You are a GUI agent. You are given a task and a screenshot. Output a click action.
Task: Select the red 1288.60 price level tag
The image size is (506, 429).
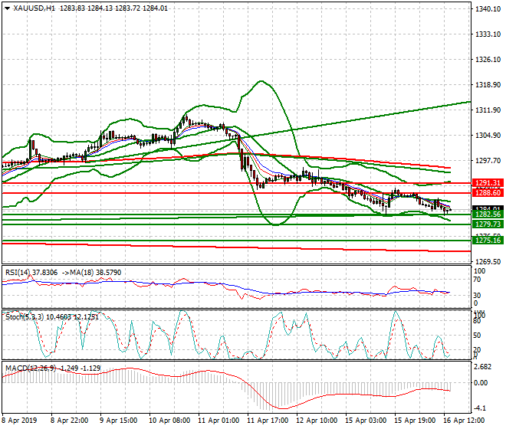point(487,193)
